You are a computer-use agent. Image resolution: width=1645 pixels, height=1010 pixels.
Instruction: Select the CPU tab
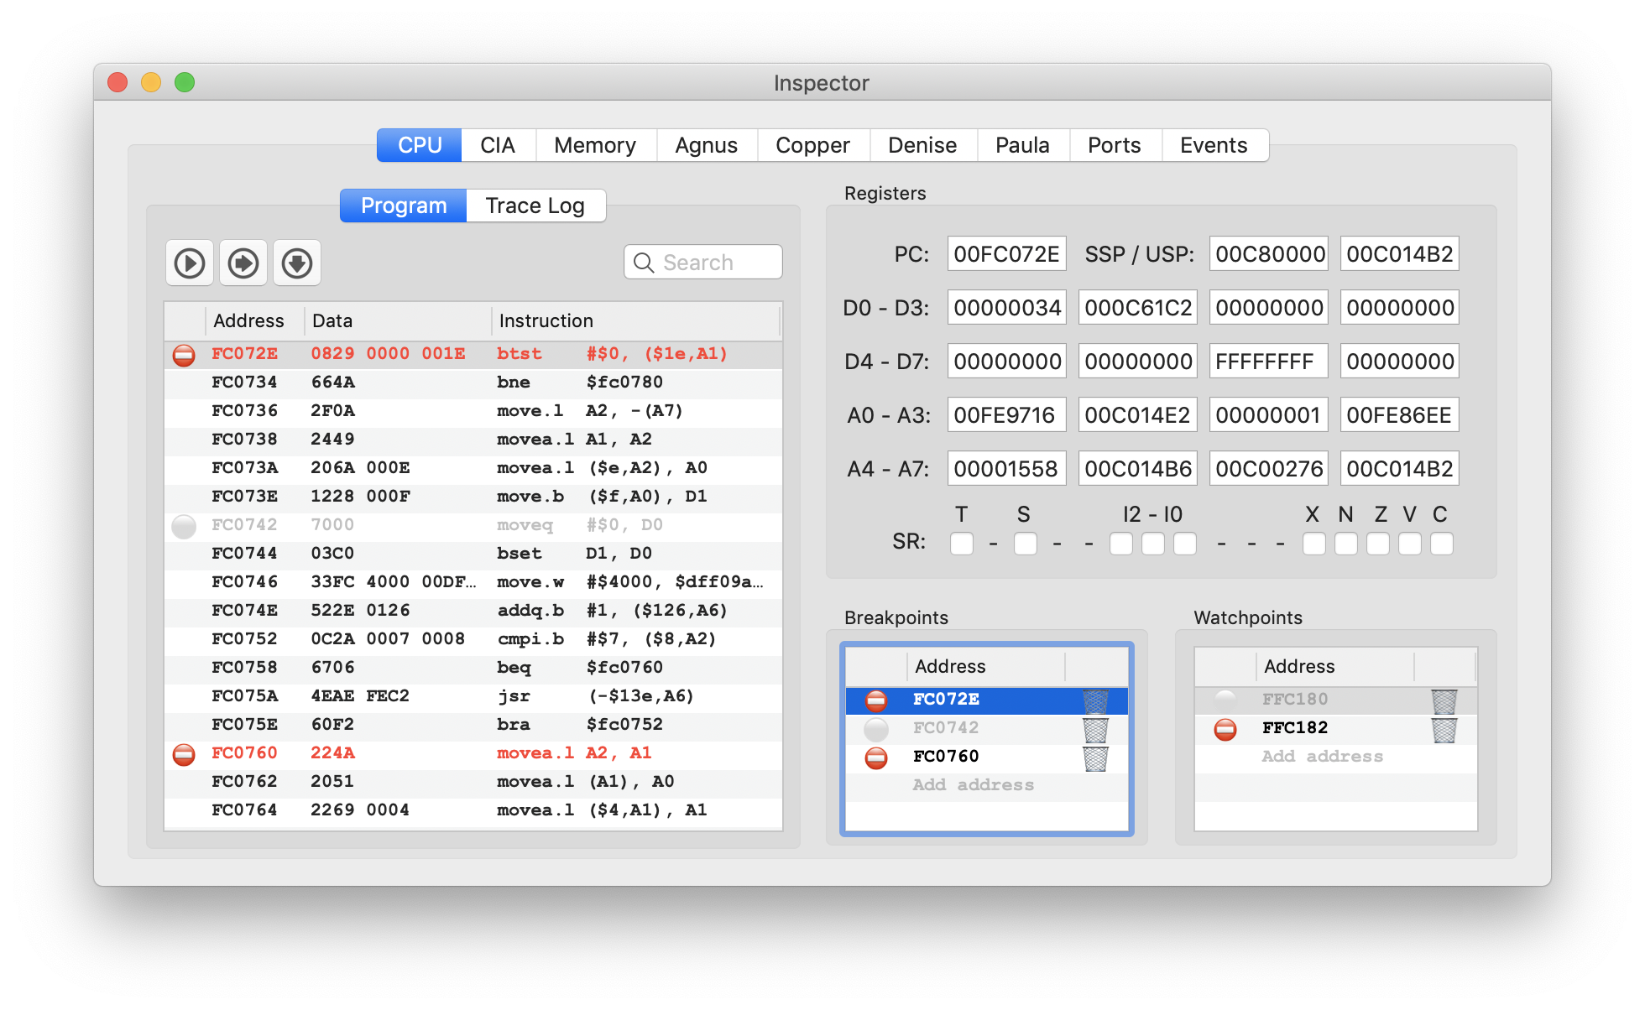[420, 145]
